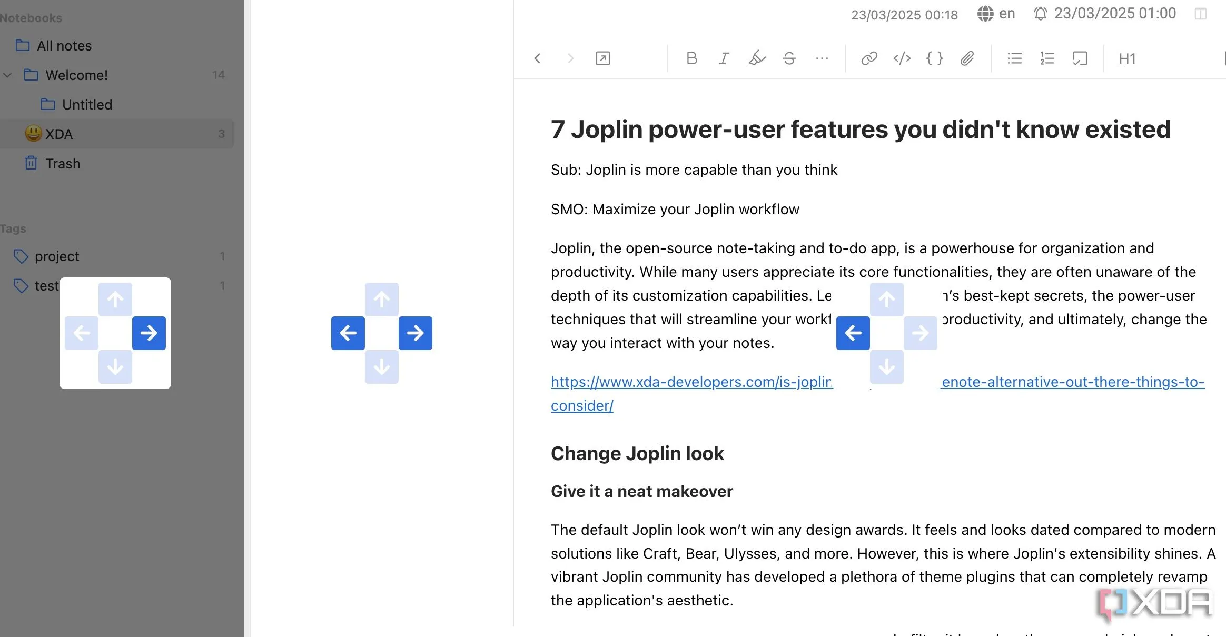Click the sidebar panel's faded left arrow

[x=82, y=333]
